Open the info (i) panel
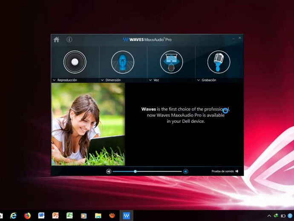Image resolution: width=294 pixels, height=221 pixels. pyautogui.click(x=69, y=40)
